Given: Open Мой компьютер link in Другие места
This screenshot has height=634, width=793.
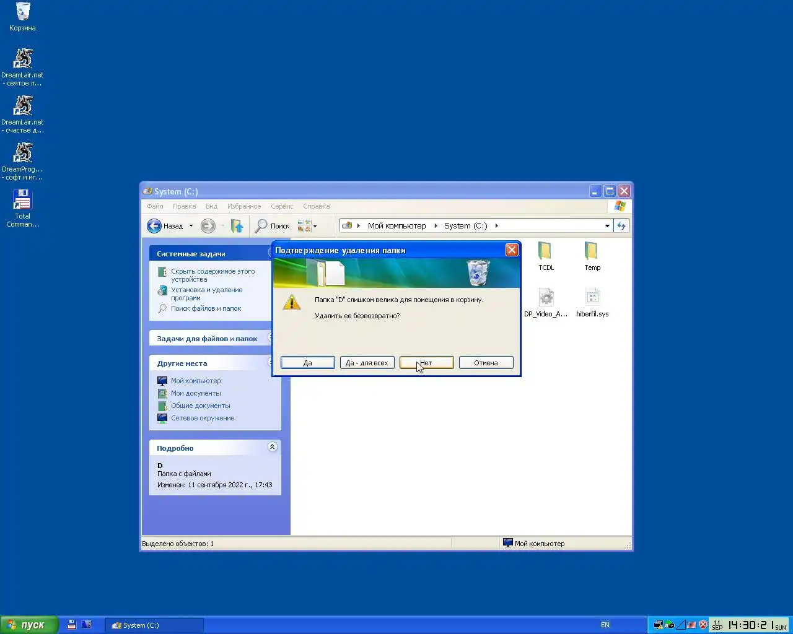Looking at the screenshot, I should 196,381.
